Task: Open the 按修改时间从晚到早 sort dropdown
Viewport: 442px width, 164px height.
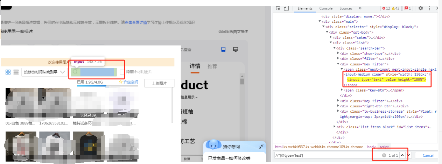Action: point(44,72)
